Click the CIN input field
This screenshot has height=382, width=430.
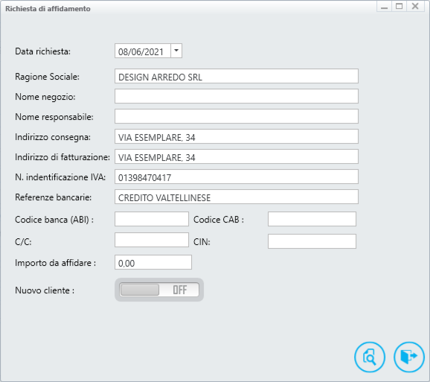[x=312, y=241]
